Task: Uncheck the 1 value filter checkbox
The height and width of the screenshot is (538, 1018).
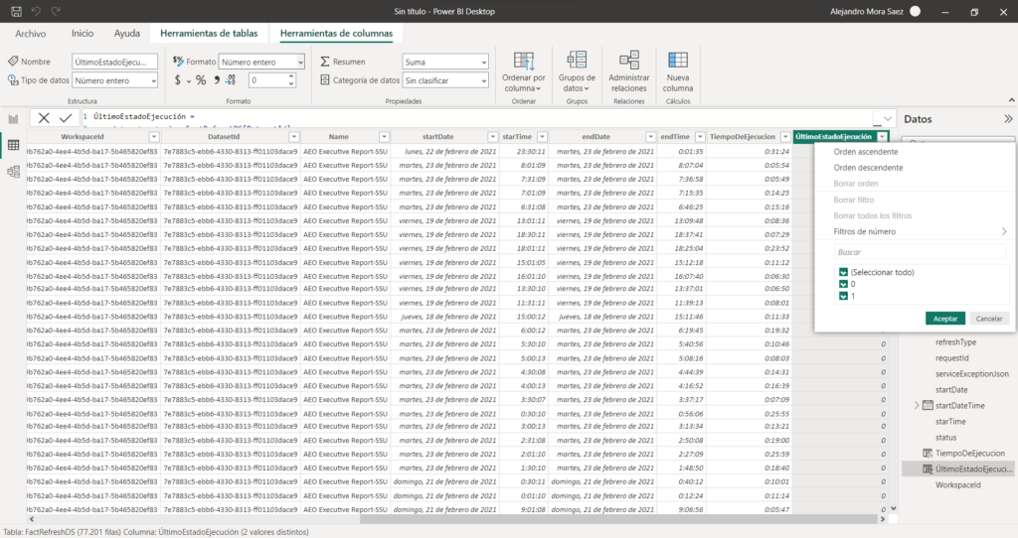Action: pos(843,296)
